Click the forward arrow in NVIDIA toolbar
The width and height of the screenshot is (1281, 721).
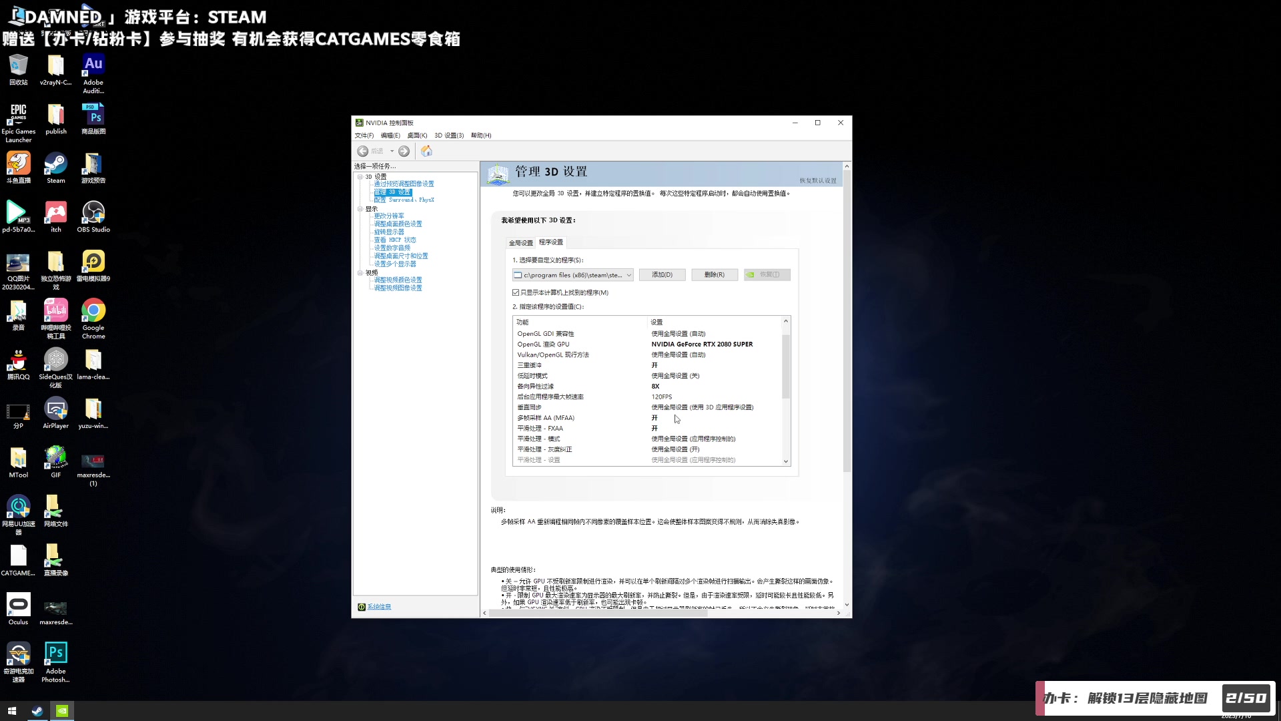(x=404, y=152)
